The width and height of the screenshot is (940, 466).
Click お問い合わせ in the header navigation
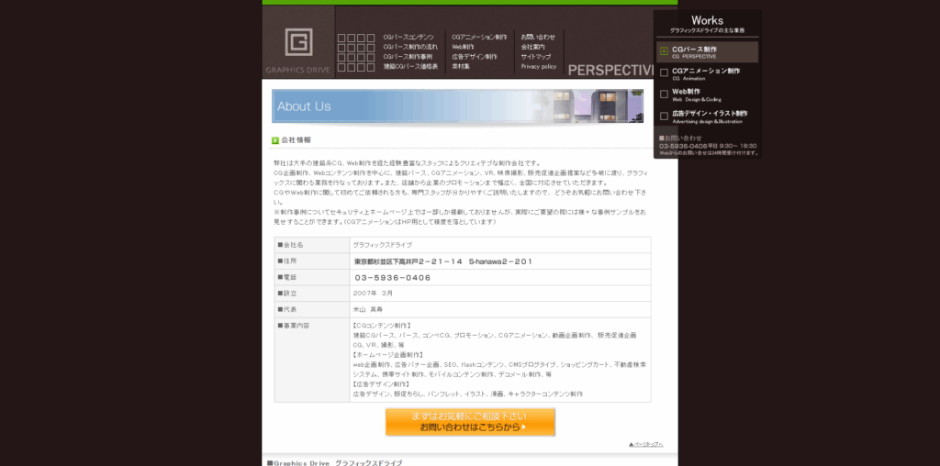tap(538, 38)
